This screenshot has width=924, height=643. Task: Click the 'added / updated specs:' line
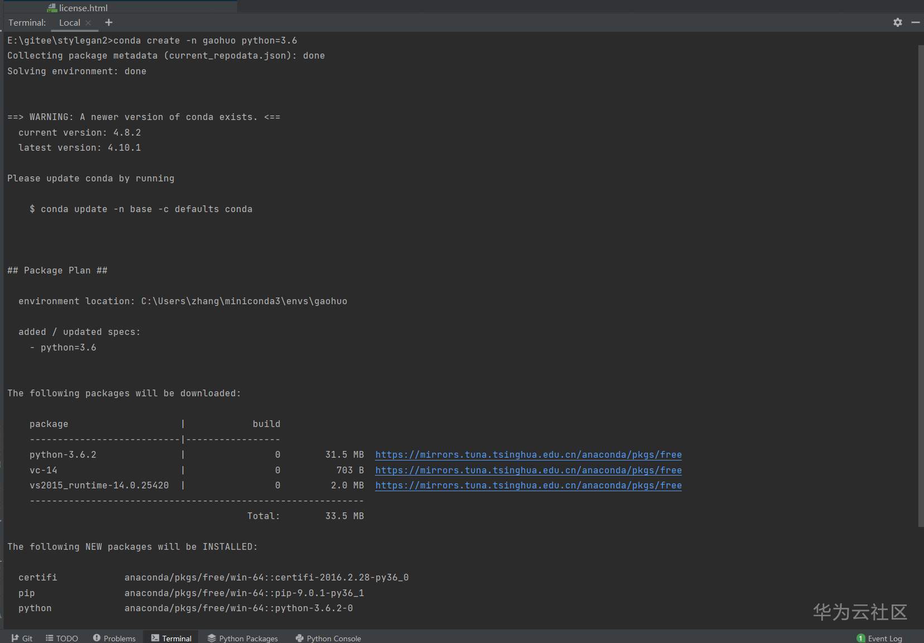[x=80, y=332]
